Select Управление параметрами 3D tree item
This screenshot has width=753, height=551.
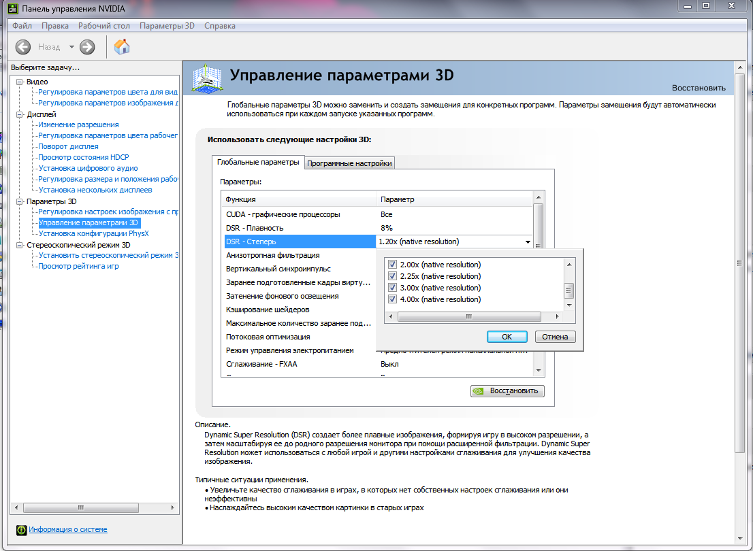click(x=89, y=222)
